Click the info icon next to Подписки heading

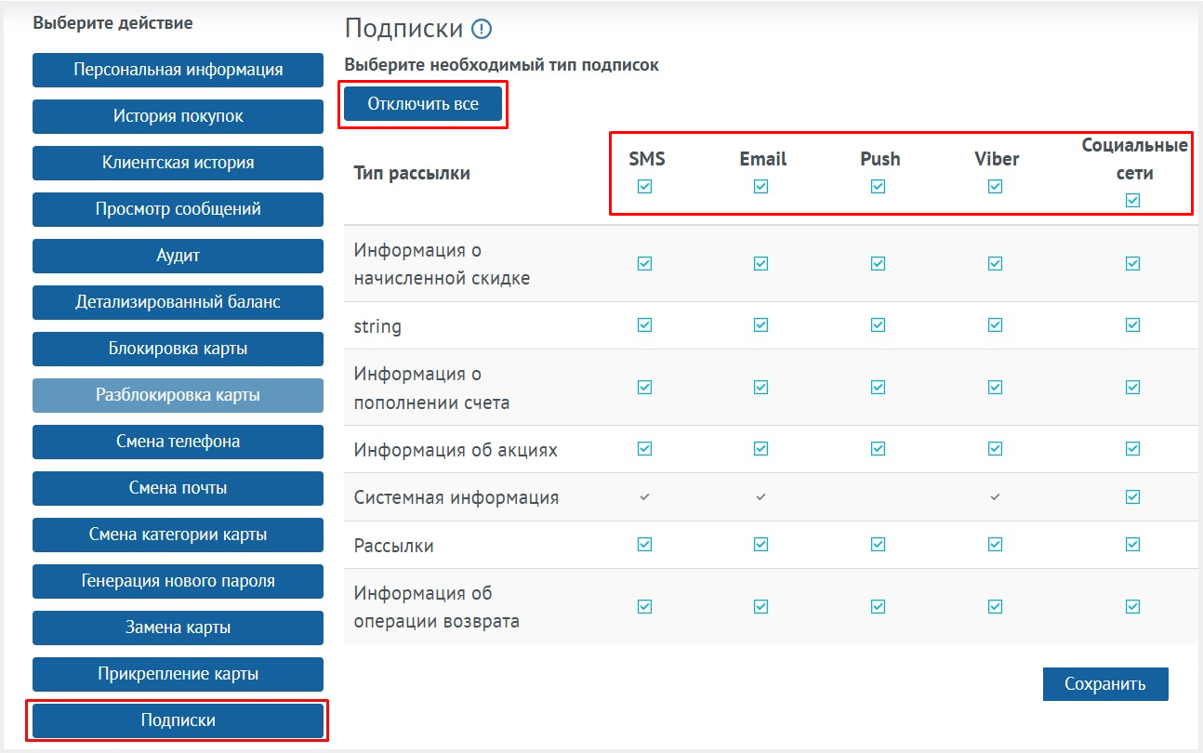pos(482,30)
